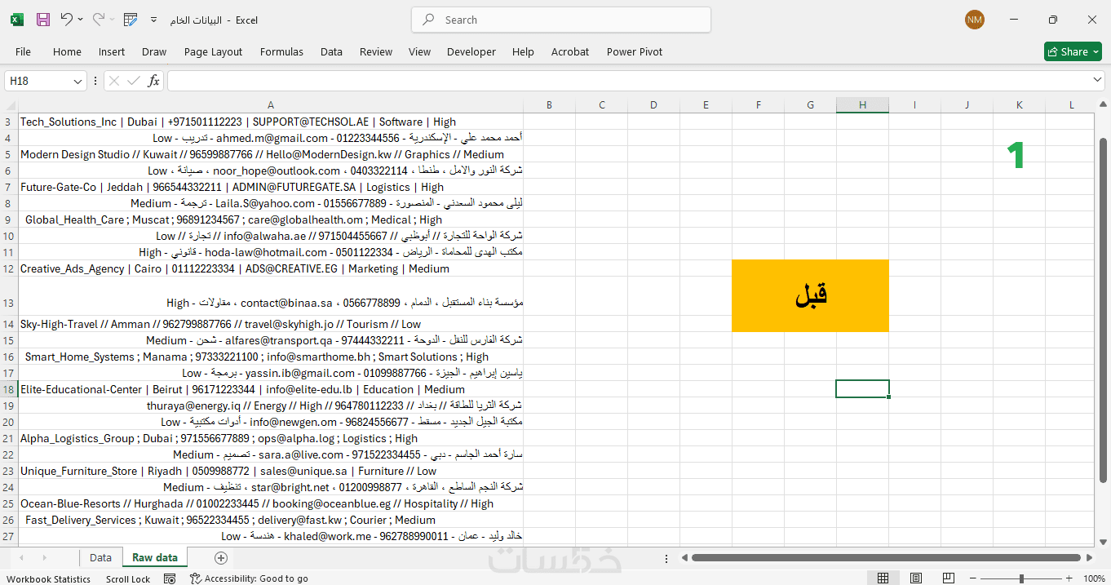Switch to Page Layout view icon
The width and height of the screenshot is (1111, 585).
916,578
